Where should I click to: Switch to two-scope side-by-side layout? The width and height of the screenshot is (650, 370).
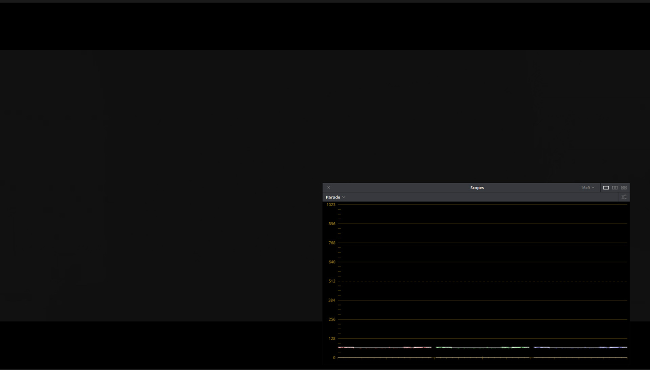[x=615, y=188]
